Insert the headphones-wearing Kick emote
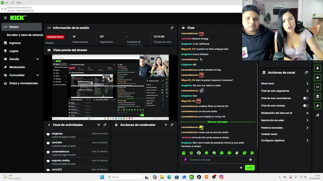323x181 pixels. 199,153
